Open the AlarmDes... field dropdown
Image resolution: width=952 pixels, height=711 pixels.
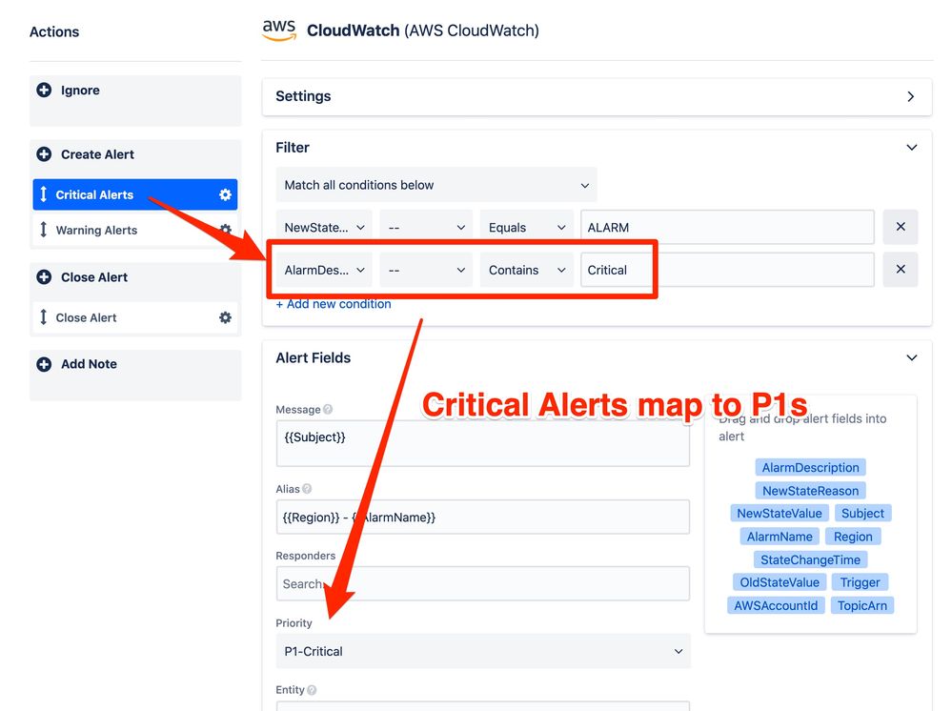point(324,270)
